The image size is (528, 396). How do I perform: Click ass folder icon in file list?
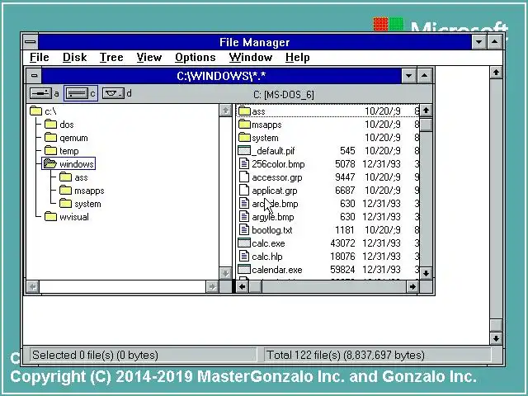pyautogui.click(x=244, y=111)
